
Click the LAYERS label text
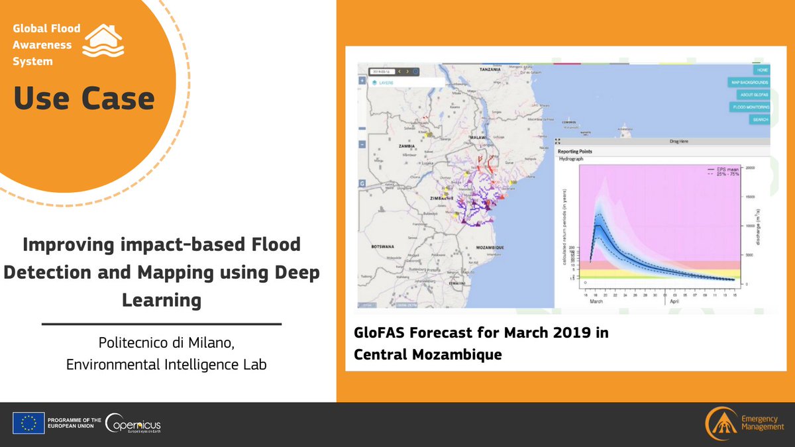click(386, 83)
